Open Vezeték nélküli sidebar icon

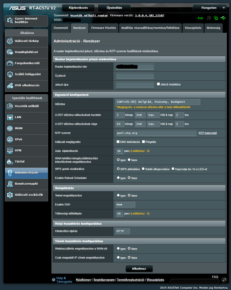(10, 106)
